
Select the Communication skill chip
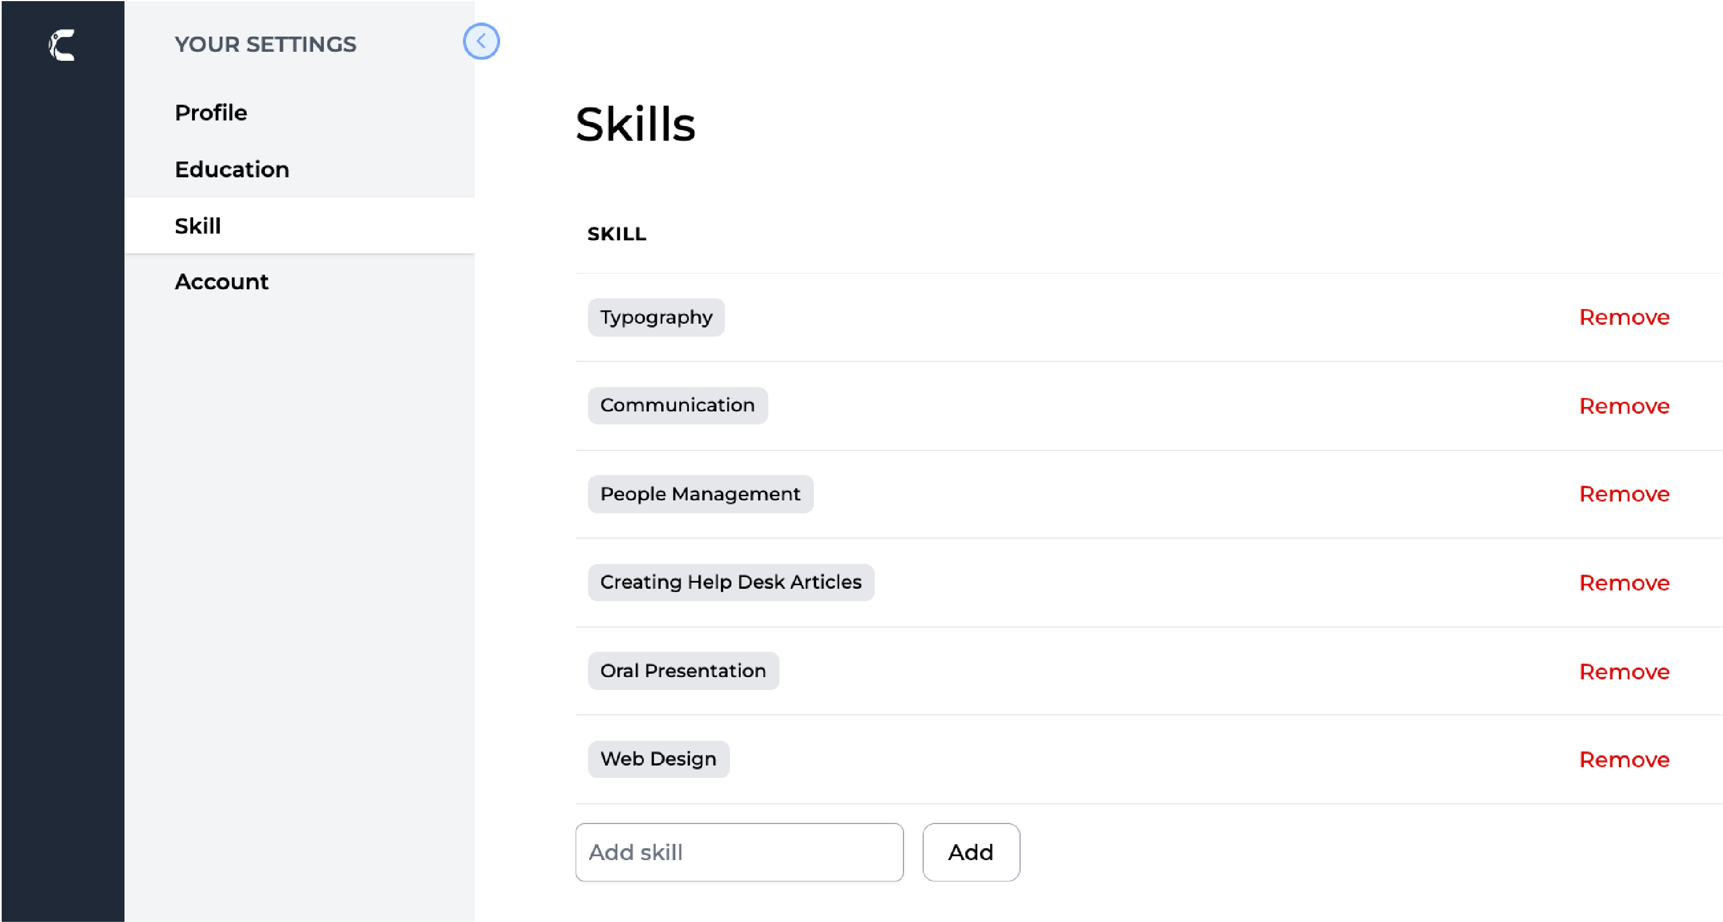[x=678, y=405]
